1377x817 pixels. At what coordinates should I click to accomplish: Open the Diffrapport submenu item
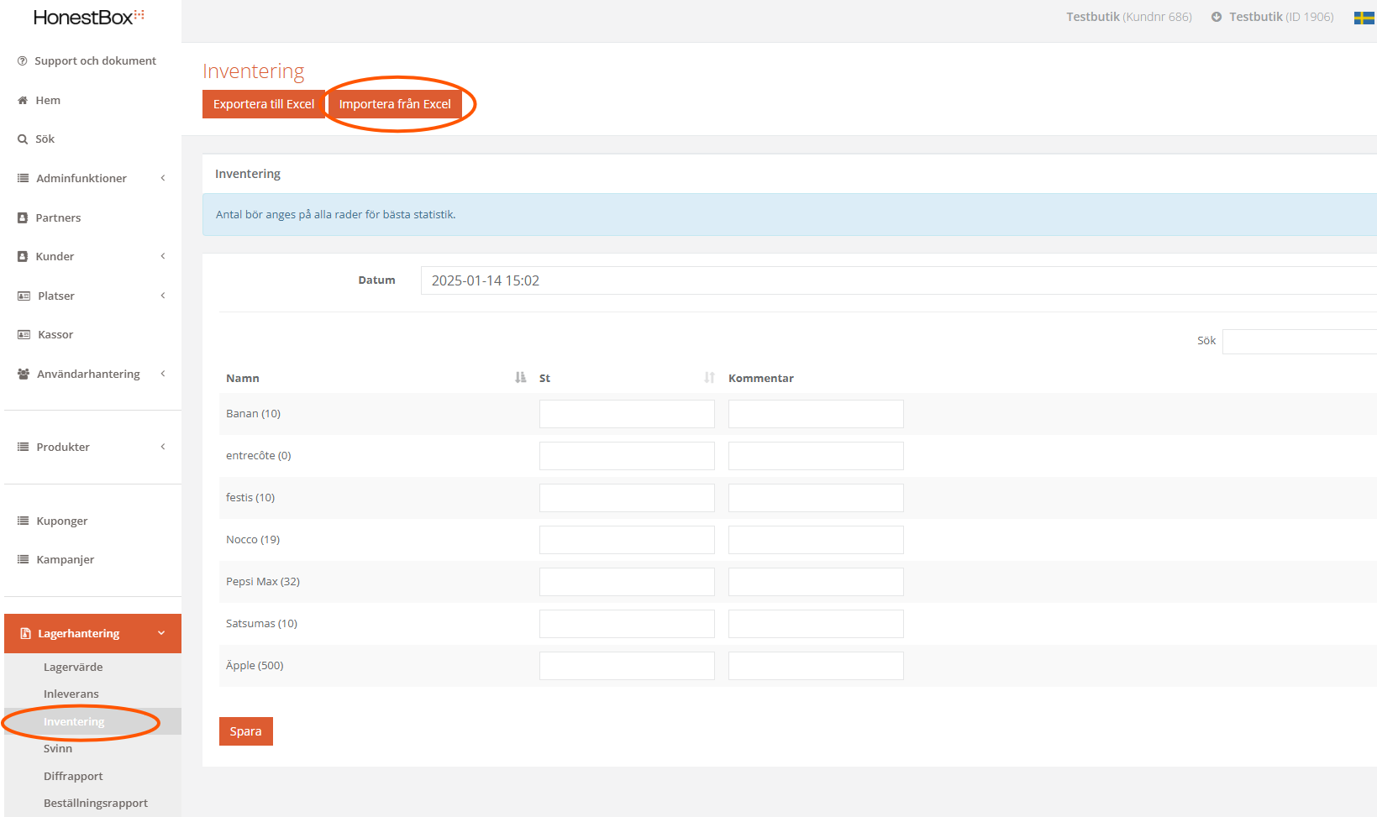point(73,776)
